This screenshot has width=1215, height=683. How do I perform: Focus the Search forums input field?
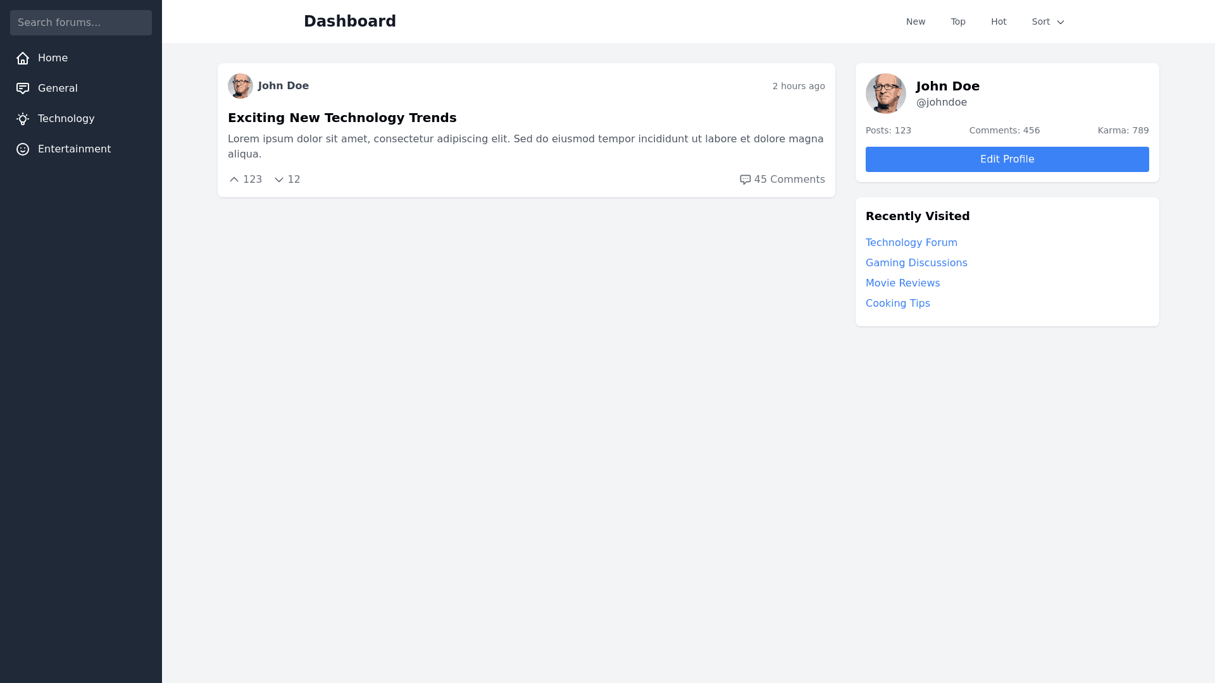pyautogui.click(x=81, y=23)
